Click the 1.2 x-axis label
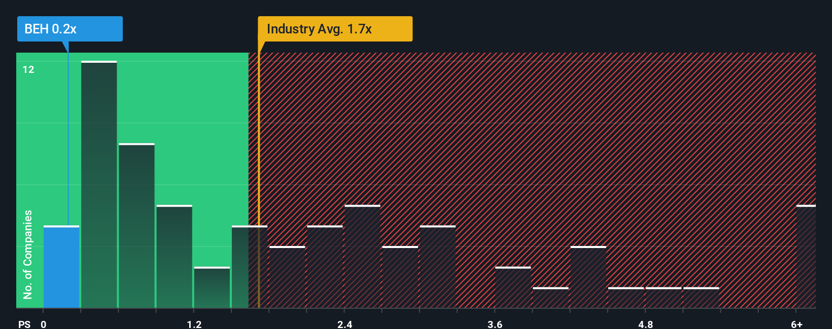The height and width of the screenshot is (329, 832). tap(194, 324)
